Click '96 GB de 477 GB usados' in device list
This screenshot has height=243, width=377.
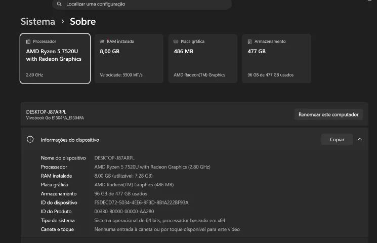tap(120, 194)
